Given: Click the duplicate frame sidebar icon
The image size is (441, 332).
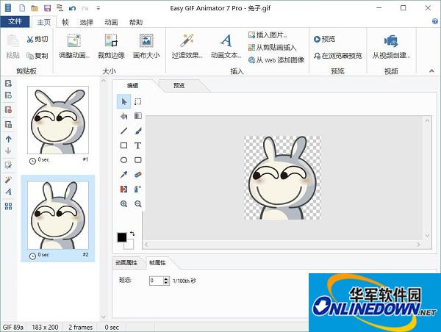Looking at the screenshot, I should 8,125.
